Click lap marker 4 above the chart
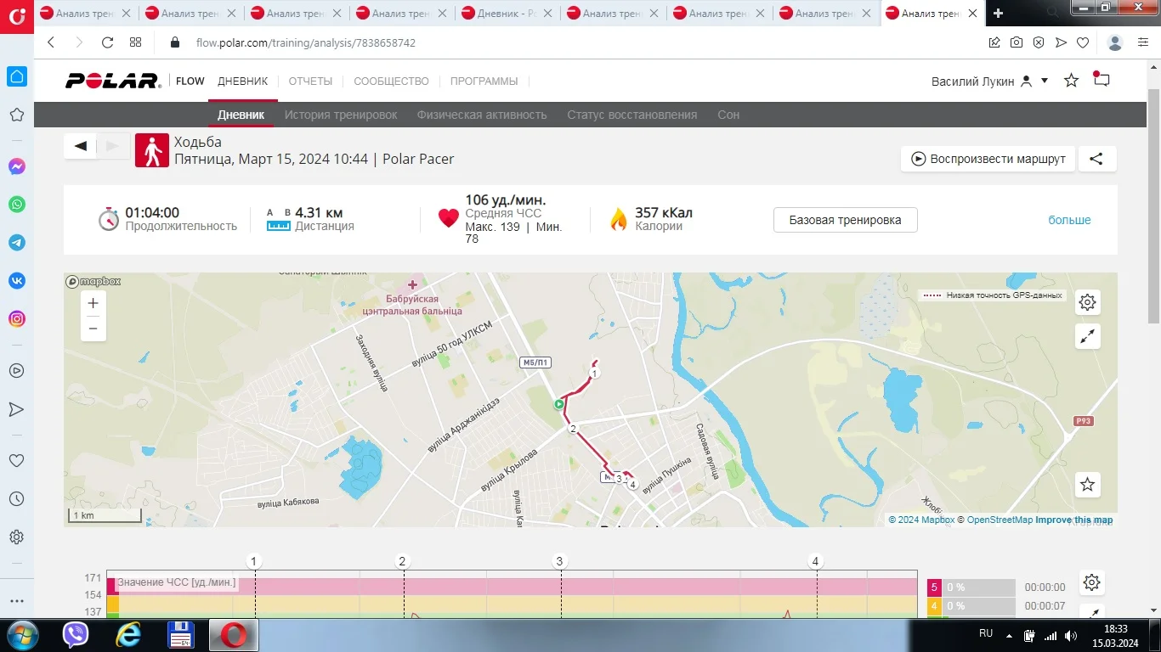This screenshot has height=652, width=1161. [816, 561]
